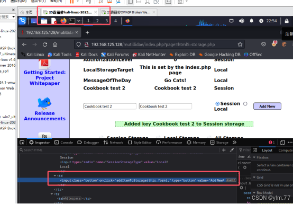Reload the current page

(45, 45)
